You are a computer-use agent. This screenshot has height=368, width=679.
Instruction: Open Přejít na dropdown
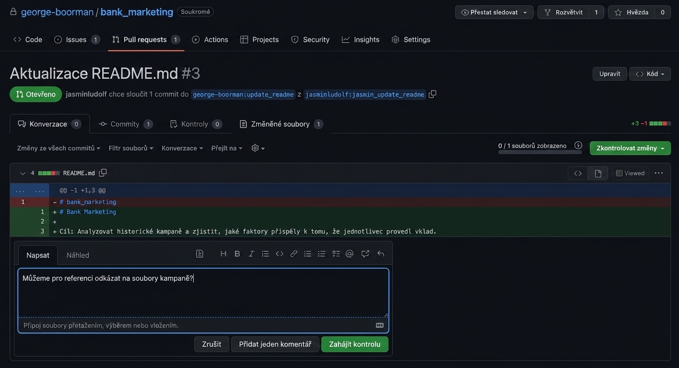point(227,148)
